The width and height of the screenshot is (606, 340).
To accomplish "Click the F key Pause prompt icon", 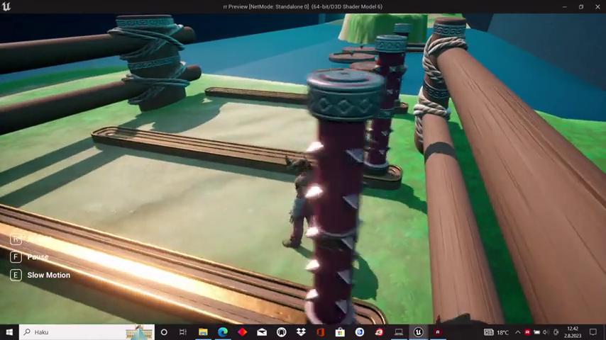I will coord(16,257).
